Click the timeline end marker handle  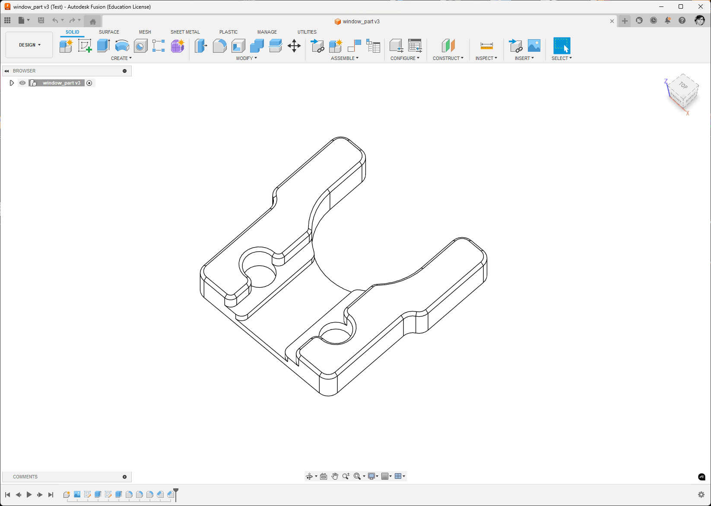point(176,494)
